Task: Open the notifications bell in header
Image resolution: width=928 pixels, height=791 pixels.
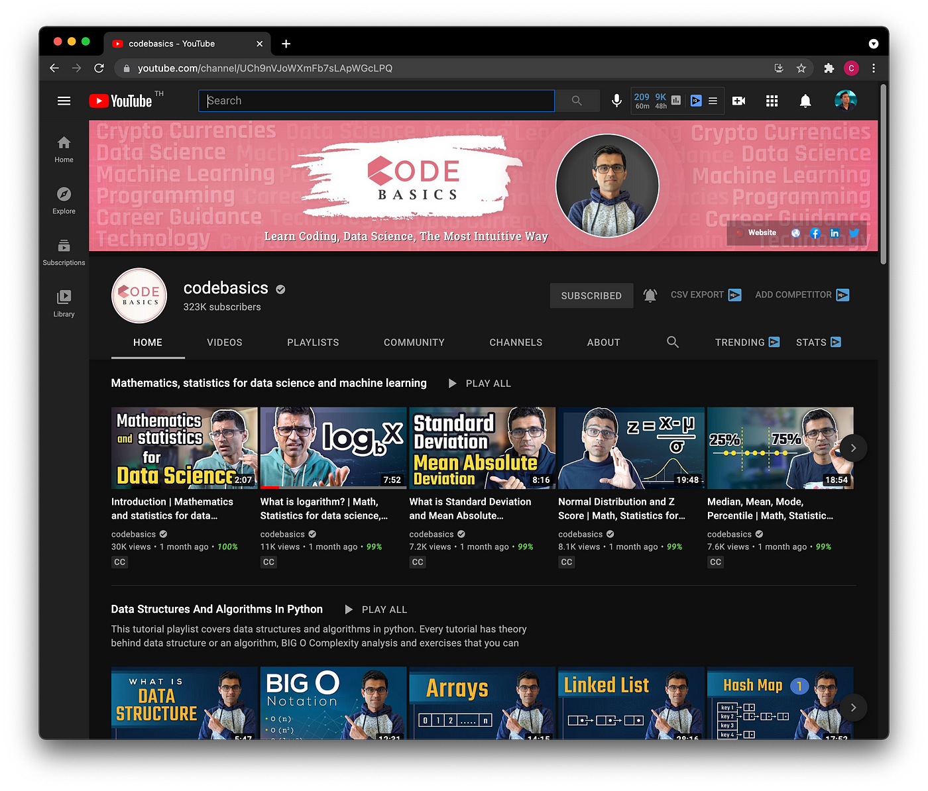Action: tap(805, 101)
